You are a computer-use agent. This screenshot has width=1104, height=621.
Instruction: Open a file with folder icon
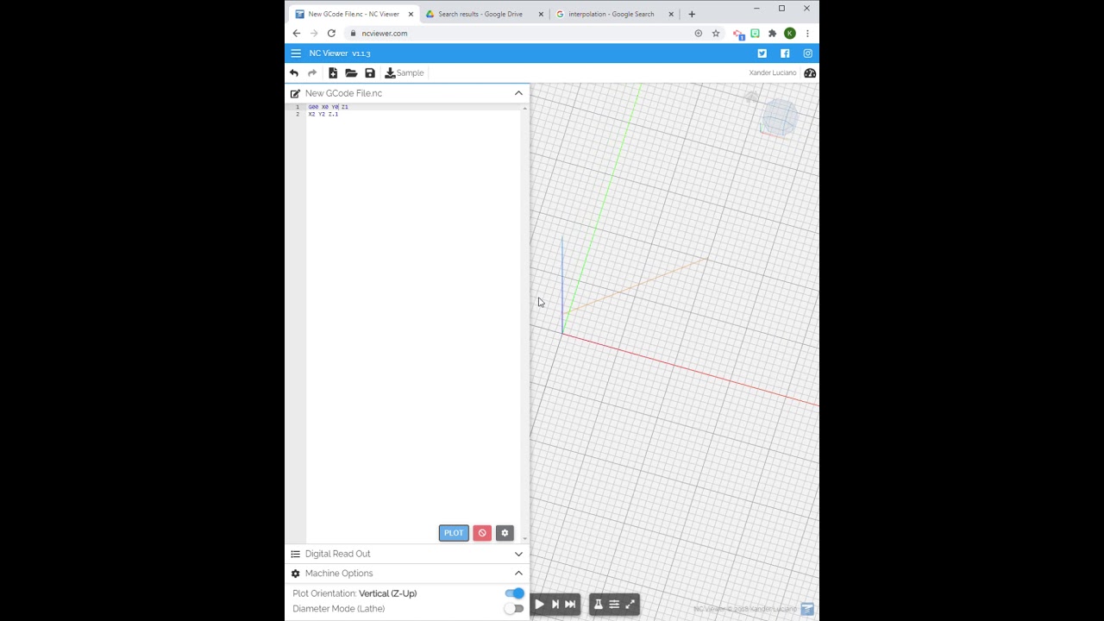click(351, 73)
